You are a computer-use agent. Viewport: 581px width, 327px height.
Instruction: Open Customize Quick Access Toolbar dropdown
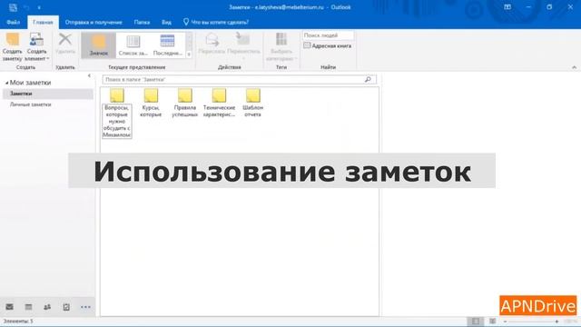39,7
